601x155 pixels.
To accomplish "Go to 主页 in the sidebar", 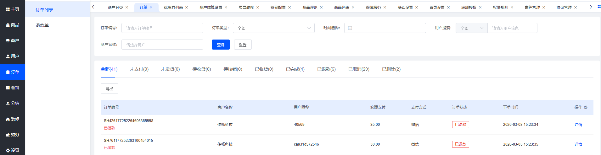I will pyautogui.click(x=13, y=9).
